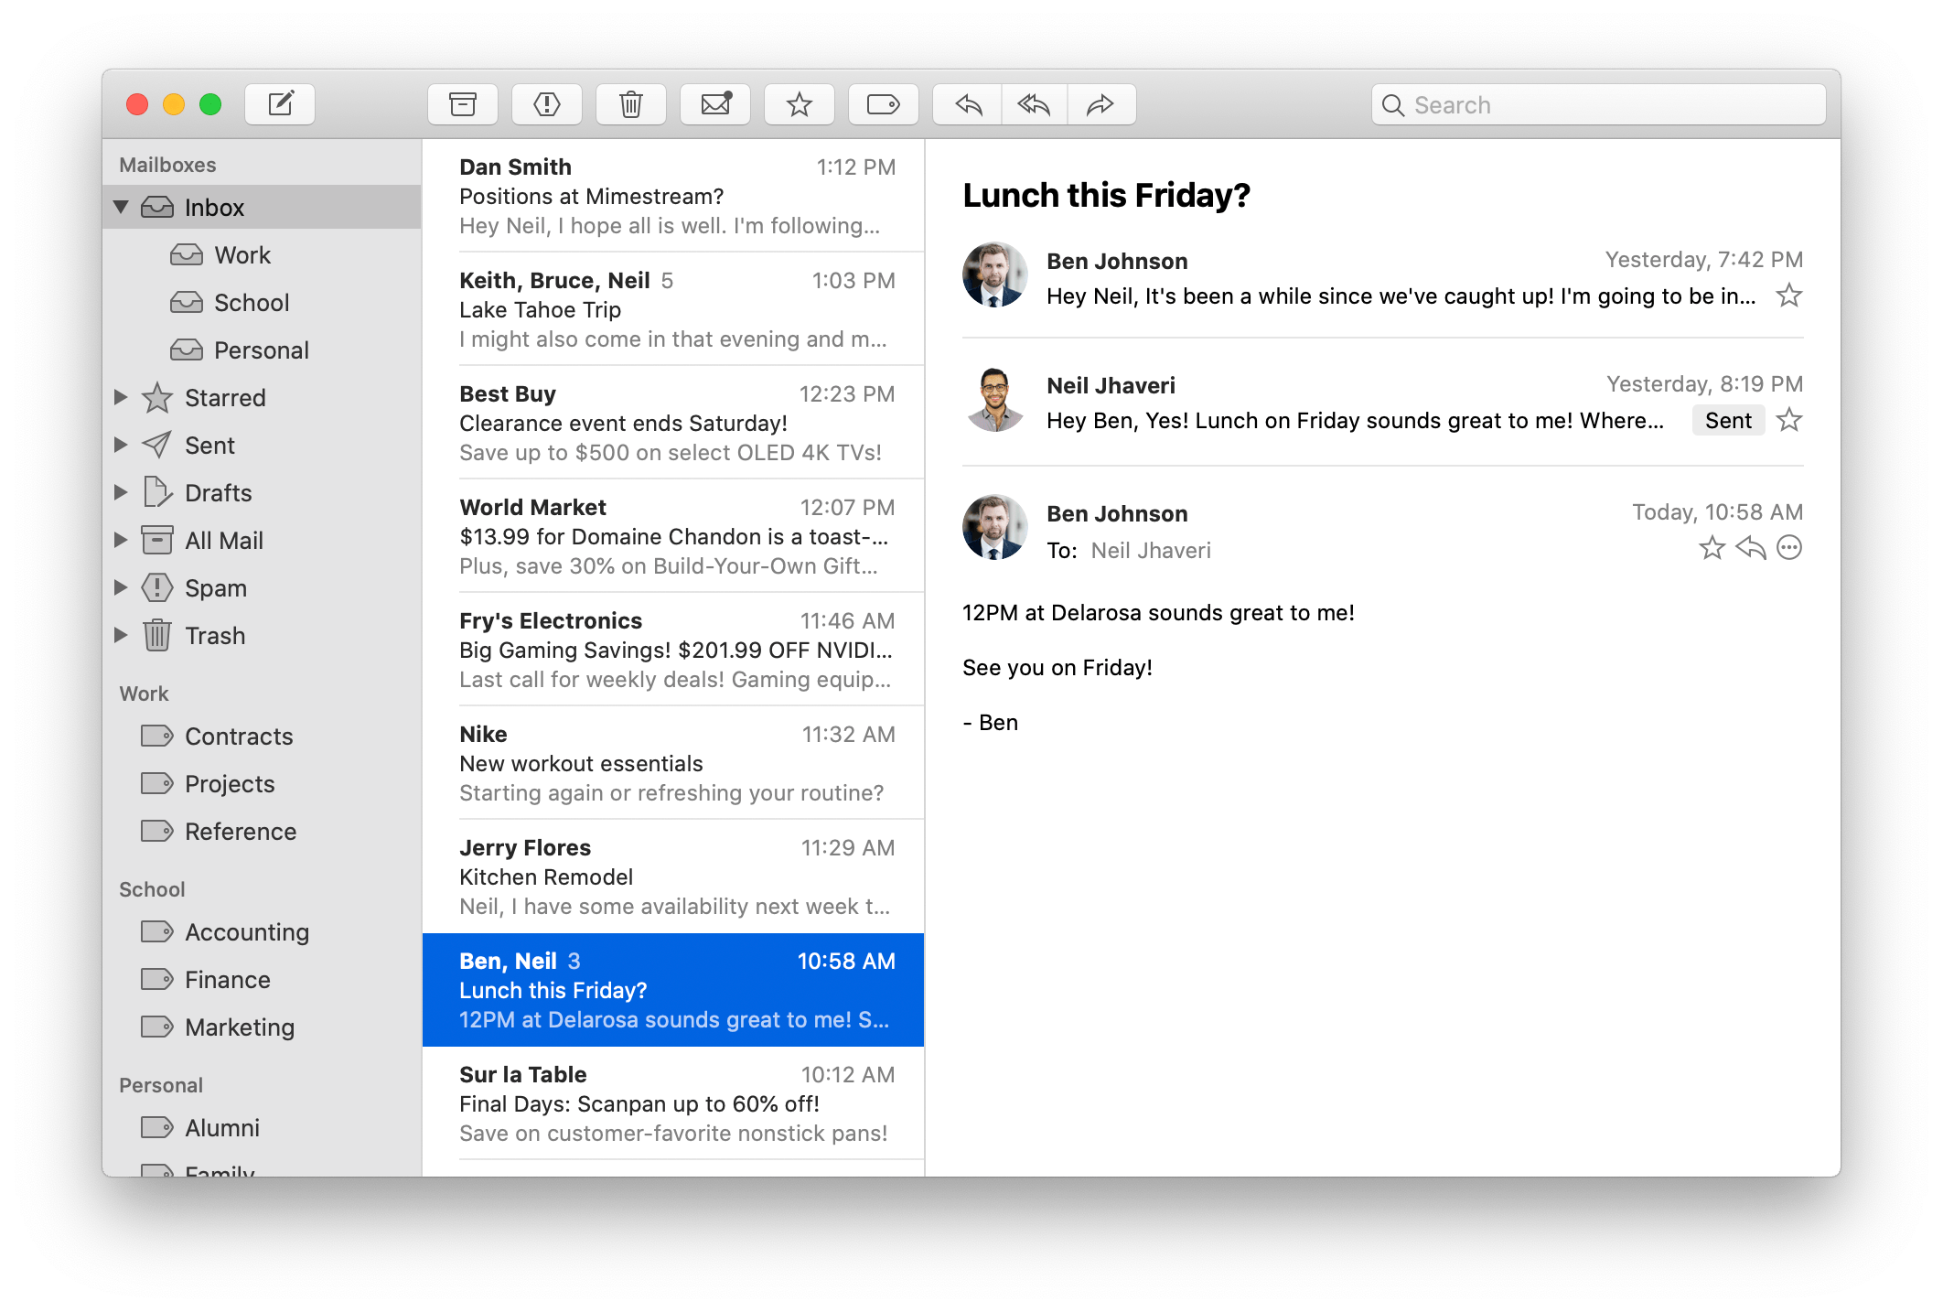1943x1312 pixels.
Task: Star Neil Jhaveri's Yesterday 8:19 PM message
Action: click(x=1789, y=420)
